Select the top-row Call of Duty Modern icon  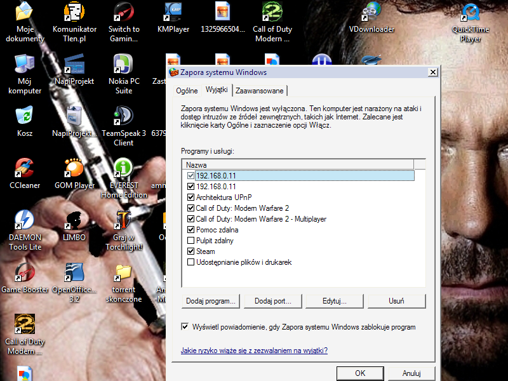(272, 23)
